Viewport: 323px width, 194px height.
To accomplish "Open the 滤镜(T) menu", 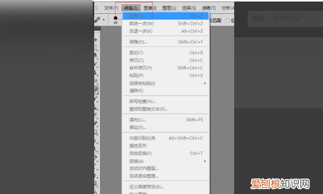I will pyautogui.click(x=209, y=8).
